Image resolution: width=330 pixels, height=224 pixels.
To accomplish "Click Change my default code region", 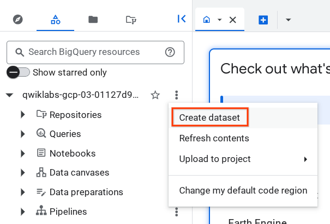I will [243, 191].
